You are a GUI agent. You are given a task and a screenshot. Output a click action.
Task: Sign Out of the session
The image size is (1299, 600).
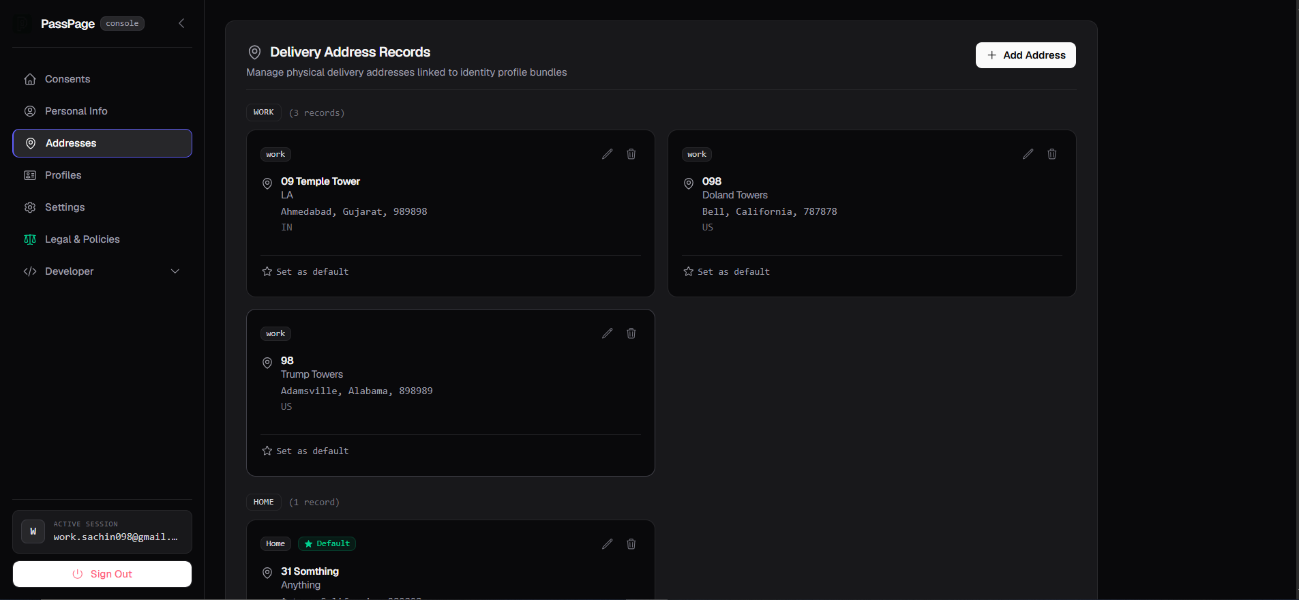[x=102, y=574]
